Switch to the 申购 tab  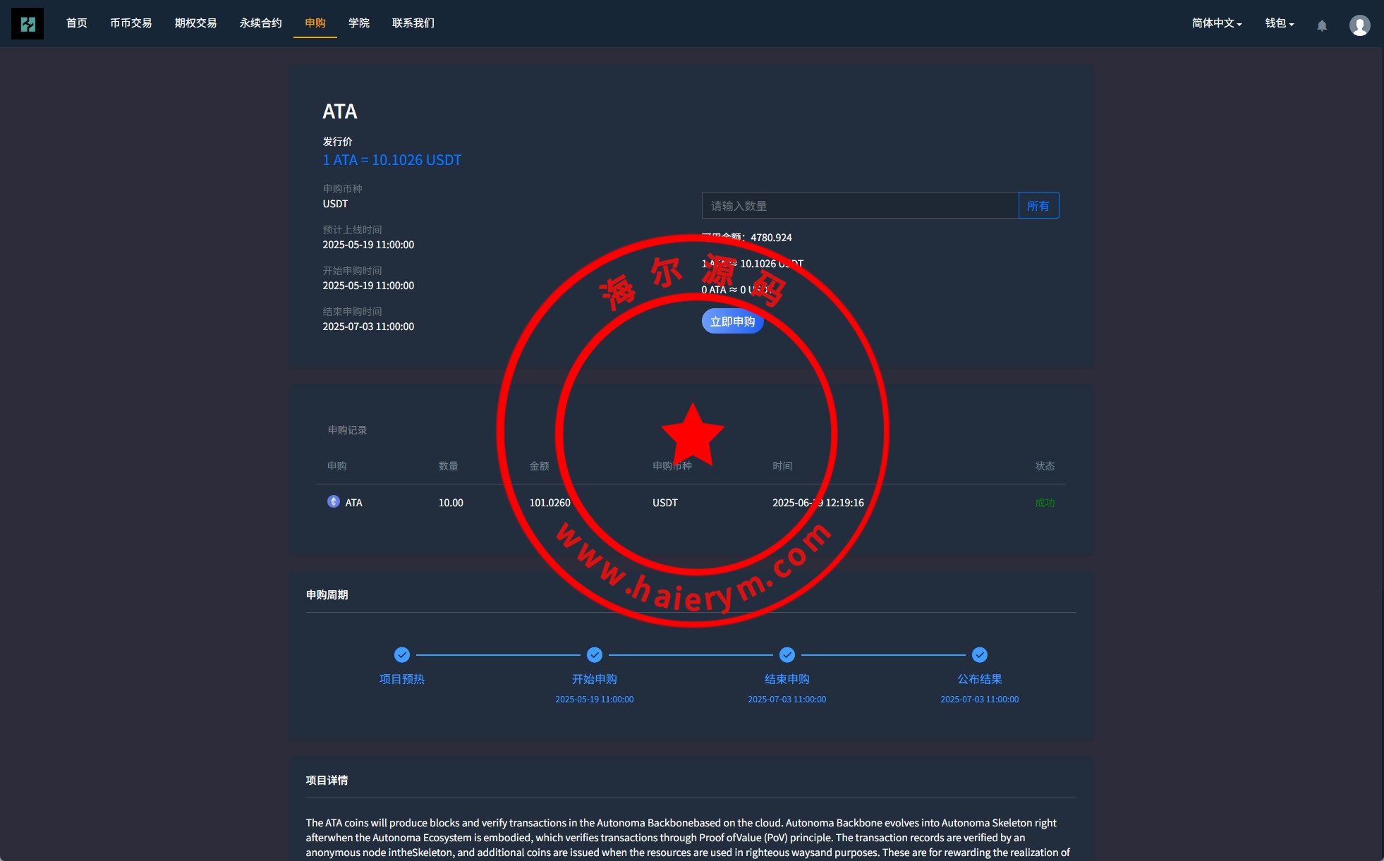(x=315, y=23)
